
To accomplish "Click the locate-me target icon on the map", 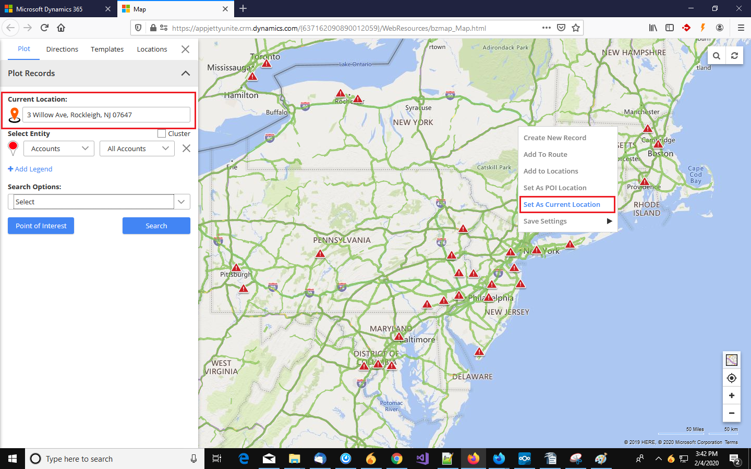I will tap(731, 378).
